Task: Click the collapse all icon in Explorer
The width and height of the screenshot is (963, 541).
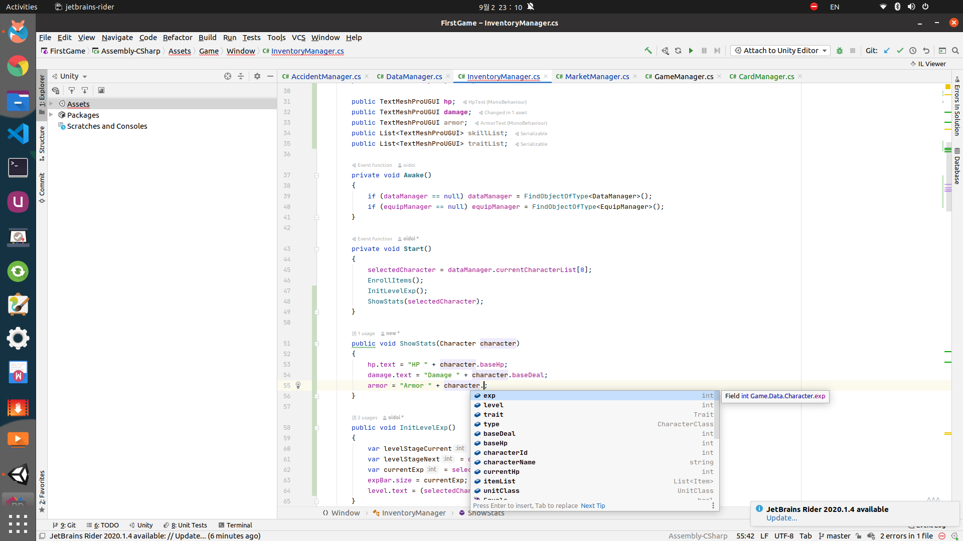Action: tap(241, 76)
